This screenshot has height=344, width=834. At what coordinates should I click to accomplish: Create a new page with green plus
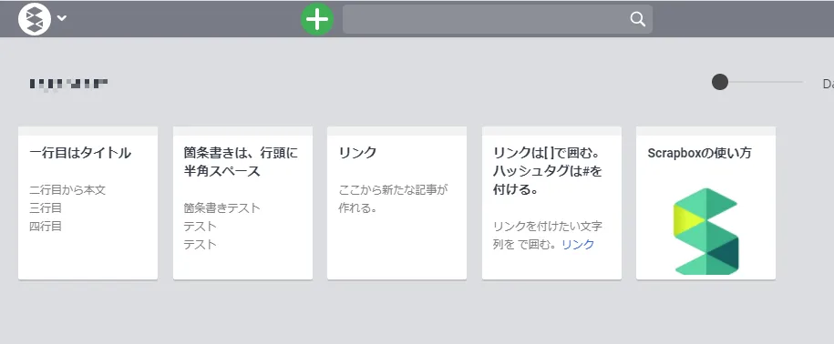click(317, 19)
